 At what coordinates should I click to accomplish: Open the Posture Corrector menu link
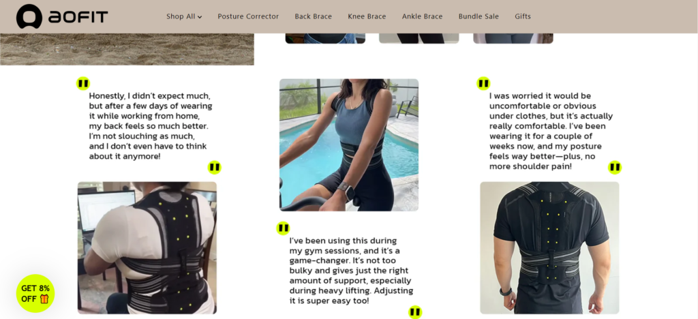click(x=248, y=16)
